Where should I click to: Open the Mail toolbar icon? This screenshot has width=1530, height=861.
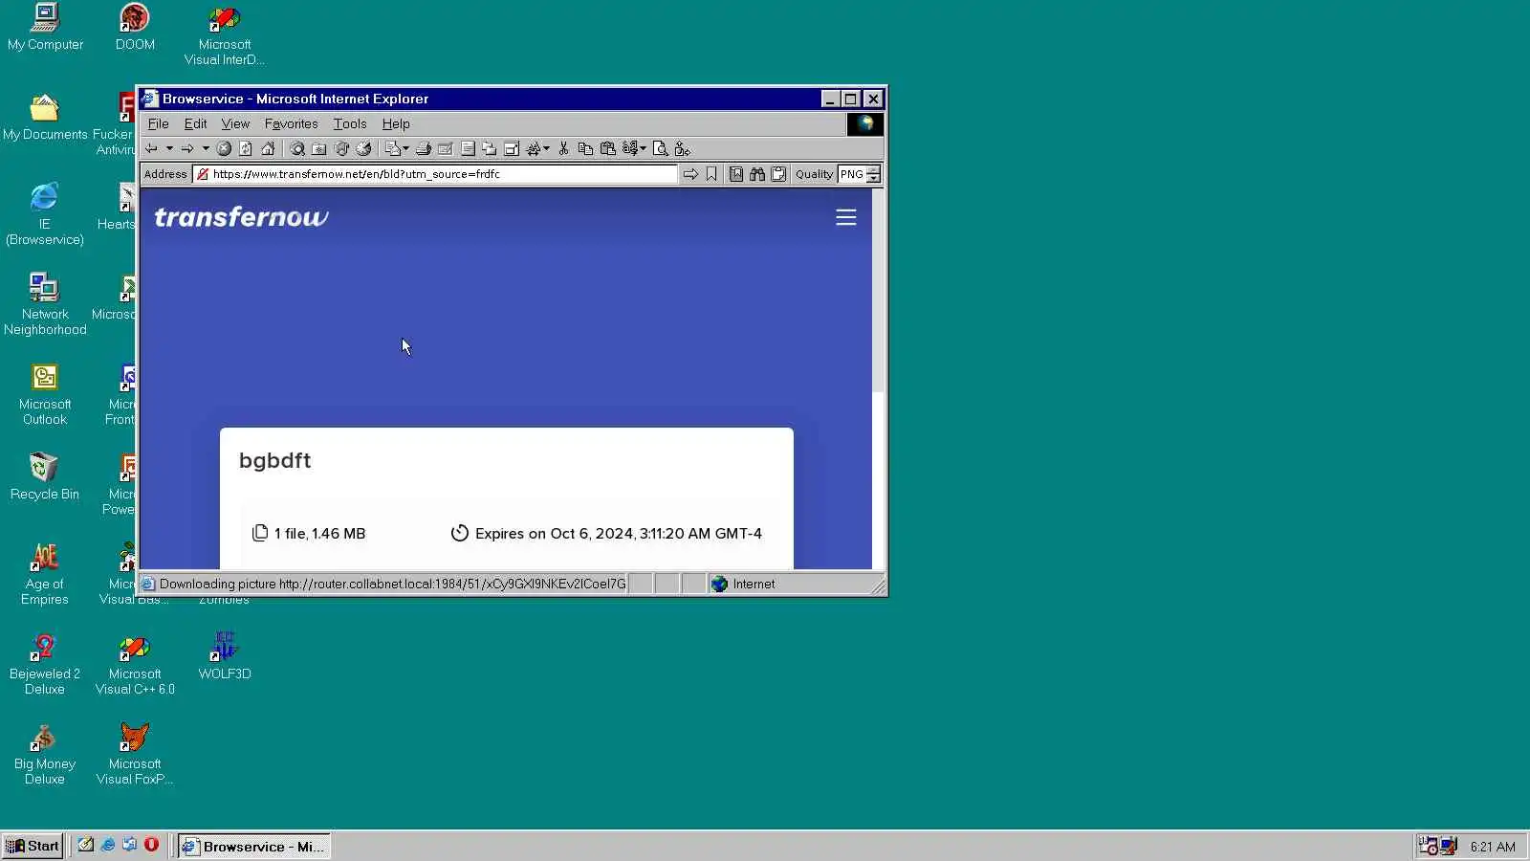click(392, 148)
